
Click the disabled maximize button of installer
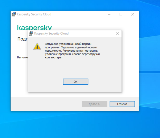(x=121, y=14)
